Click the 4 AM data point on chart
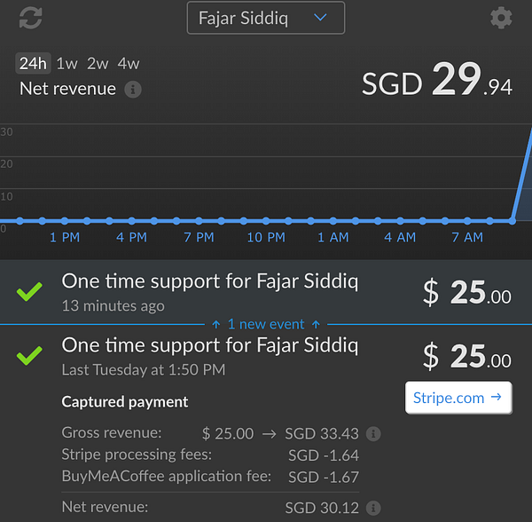This screenshot has height=522, width=532. (401, 220)
